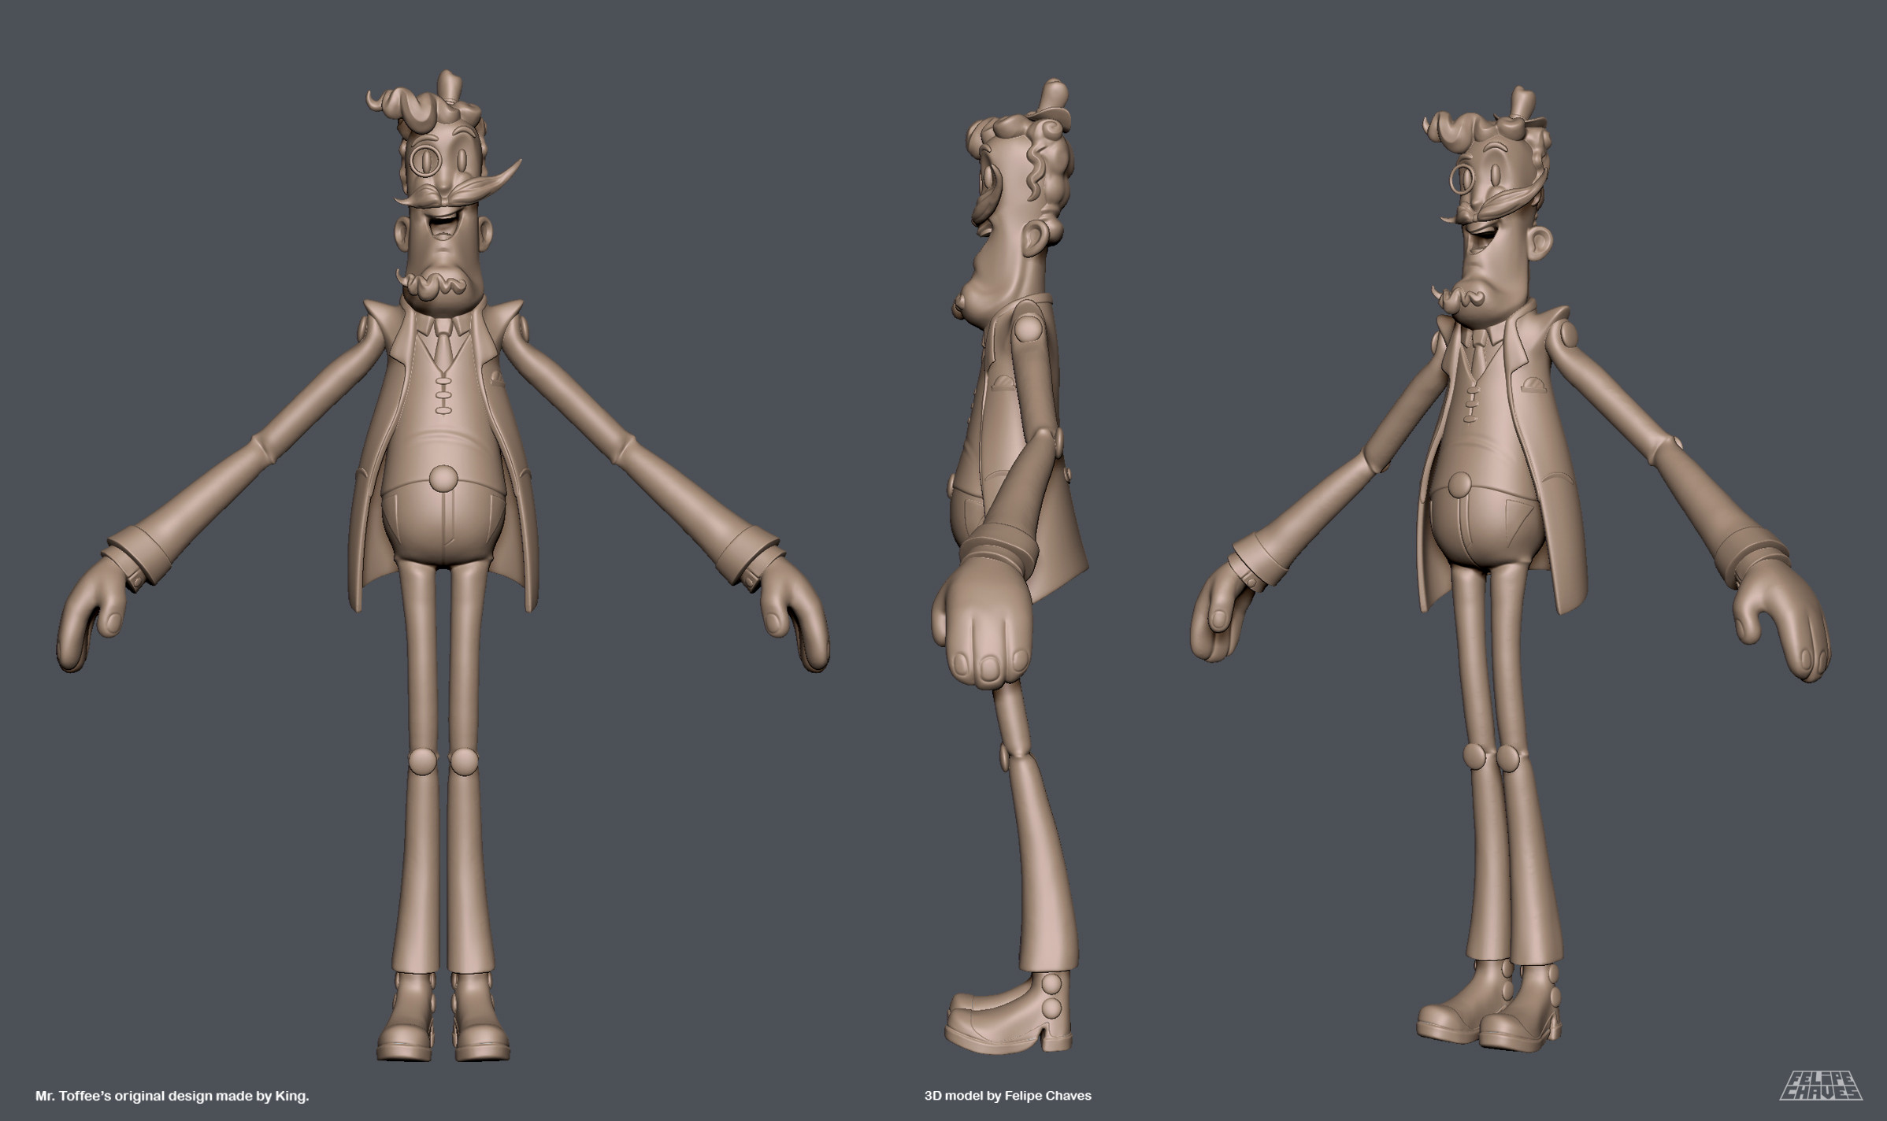Click the side-view Mr. Toffee model
1887x1121 pixels.
(x=1010, y=567)
